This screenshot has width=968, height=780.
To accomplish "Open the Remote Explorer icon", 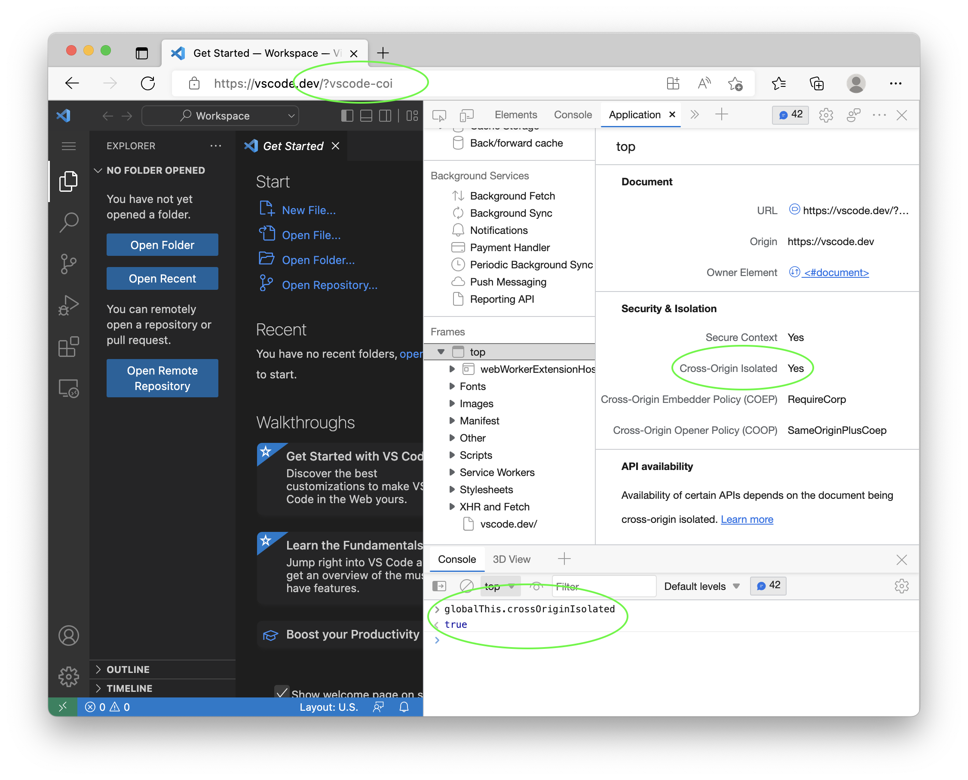I will click(68, 388).
